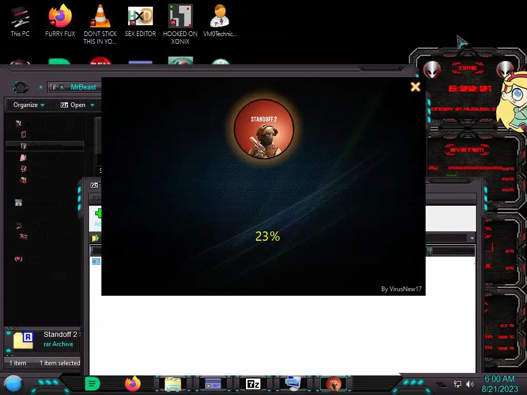Select the This PC item in Explorer sidebar
Image resolution: width=527 pixels, height=395 pixels.
(x=32, y=225)
